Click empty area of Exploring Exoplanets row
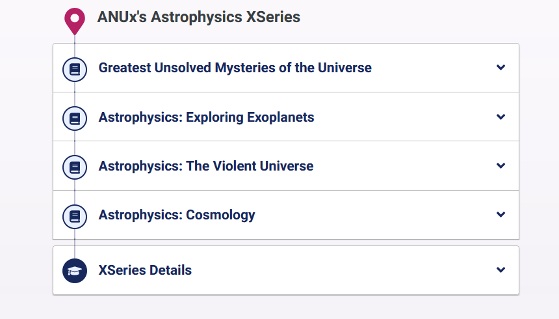Image resolution: width=559 pixels, height=319 pixels. click(403, 117)
